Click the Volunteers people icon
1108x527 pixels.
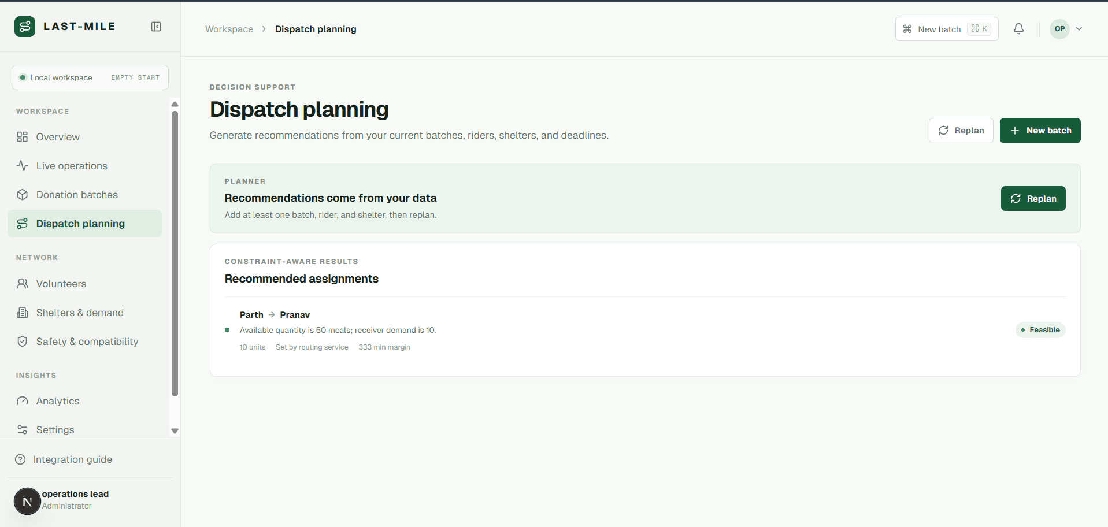click(x=23, y=284)
